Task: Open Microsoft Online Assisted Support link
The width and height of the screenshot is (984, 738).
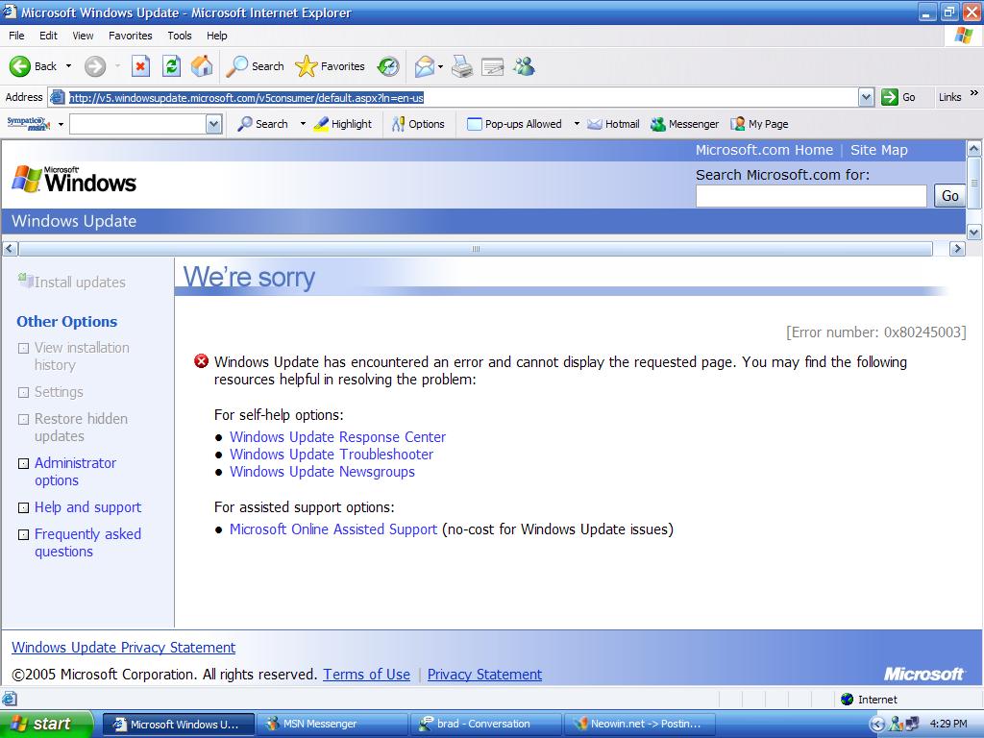Action: [333, 529]
